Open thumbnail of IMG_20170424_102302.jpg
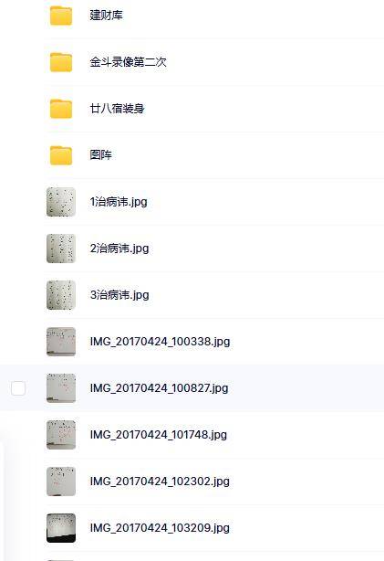 61,482
